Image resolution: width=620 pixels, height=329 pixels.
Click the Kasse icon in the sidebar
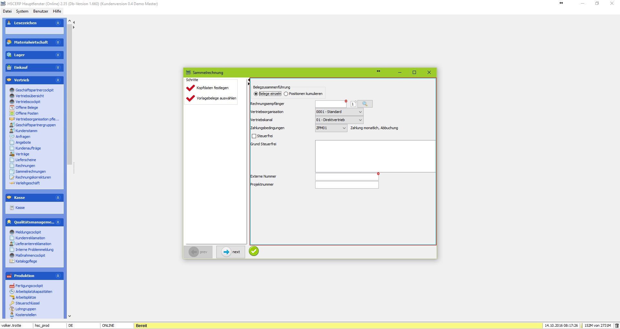point(12,208)
